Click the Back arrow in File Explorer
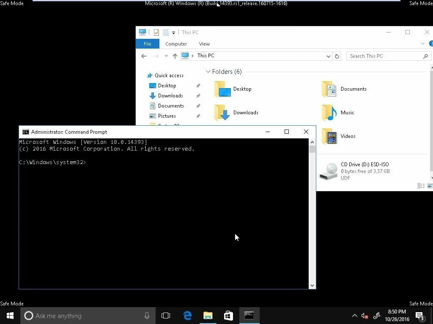 [x=144, y=56]
